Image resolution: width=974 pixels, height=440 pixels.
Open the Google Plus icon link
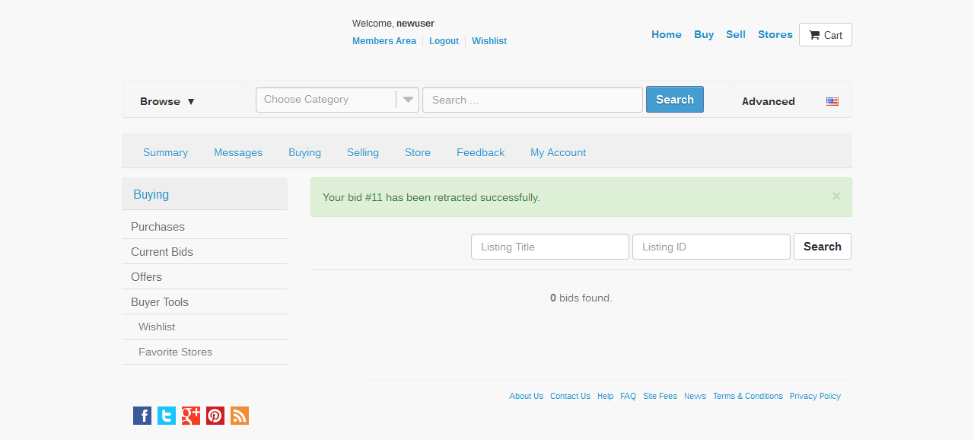click(191, 416)
